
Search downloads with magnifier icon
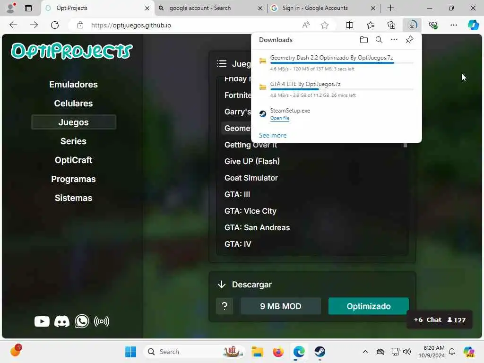point(379,40)
